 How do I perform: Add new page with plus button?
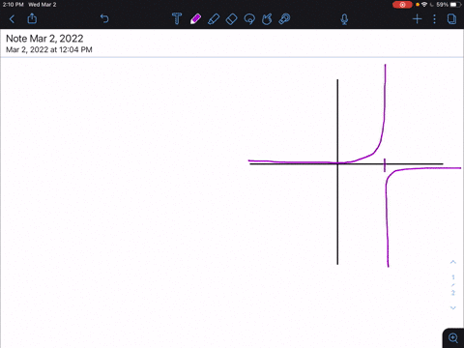(418, 19)
